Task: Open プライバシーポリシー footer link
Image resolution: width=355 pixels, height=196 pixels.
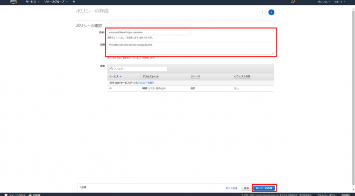Action: pos(327,194)
